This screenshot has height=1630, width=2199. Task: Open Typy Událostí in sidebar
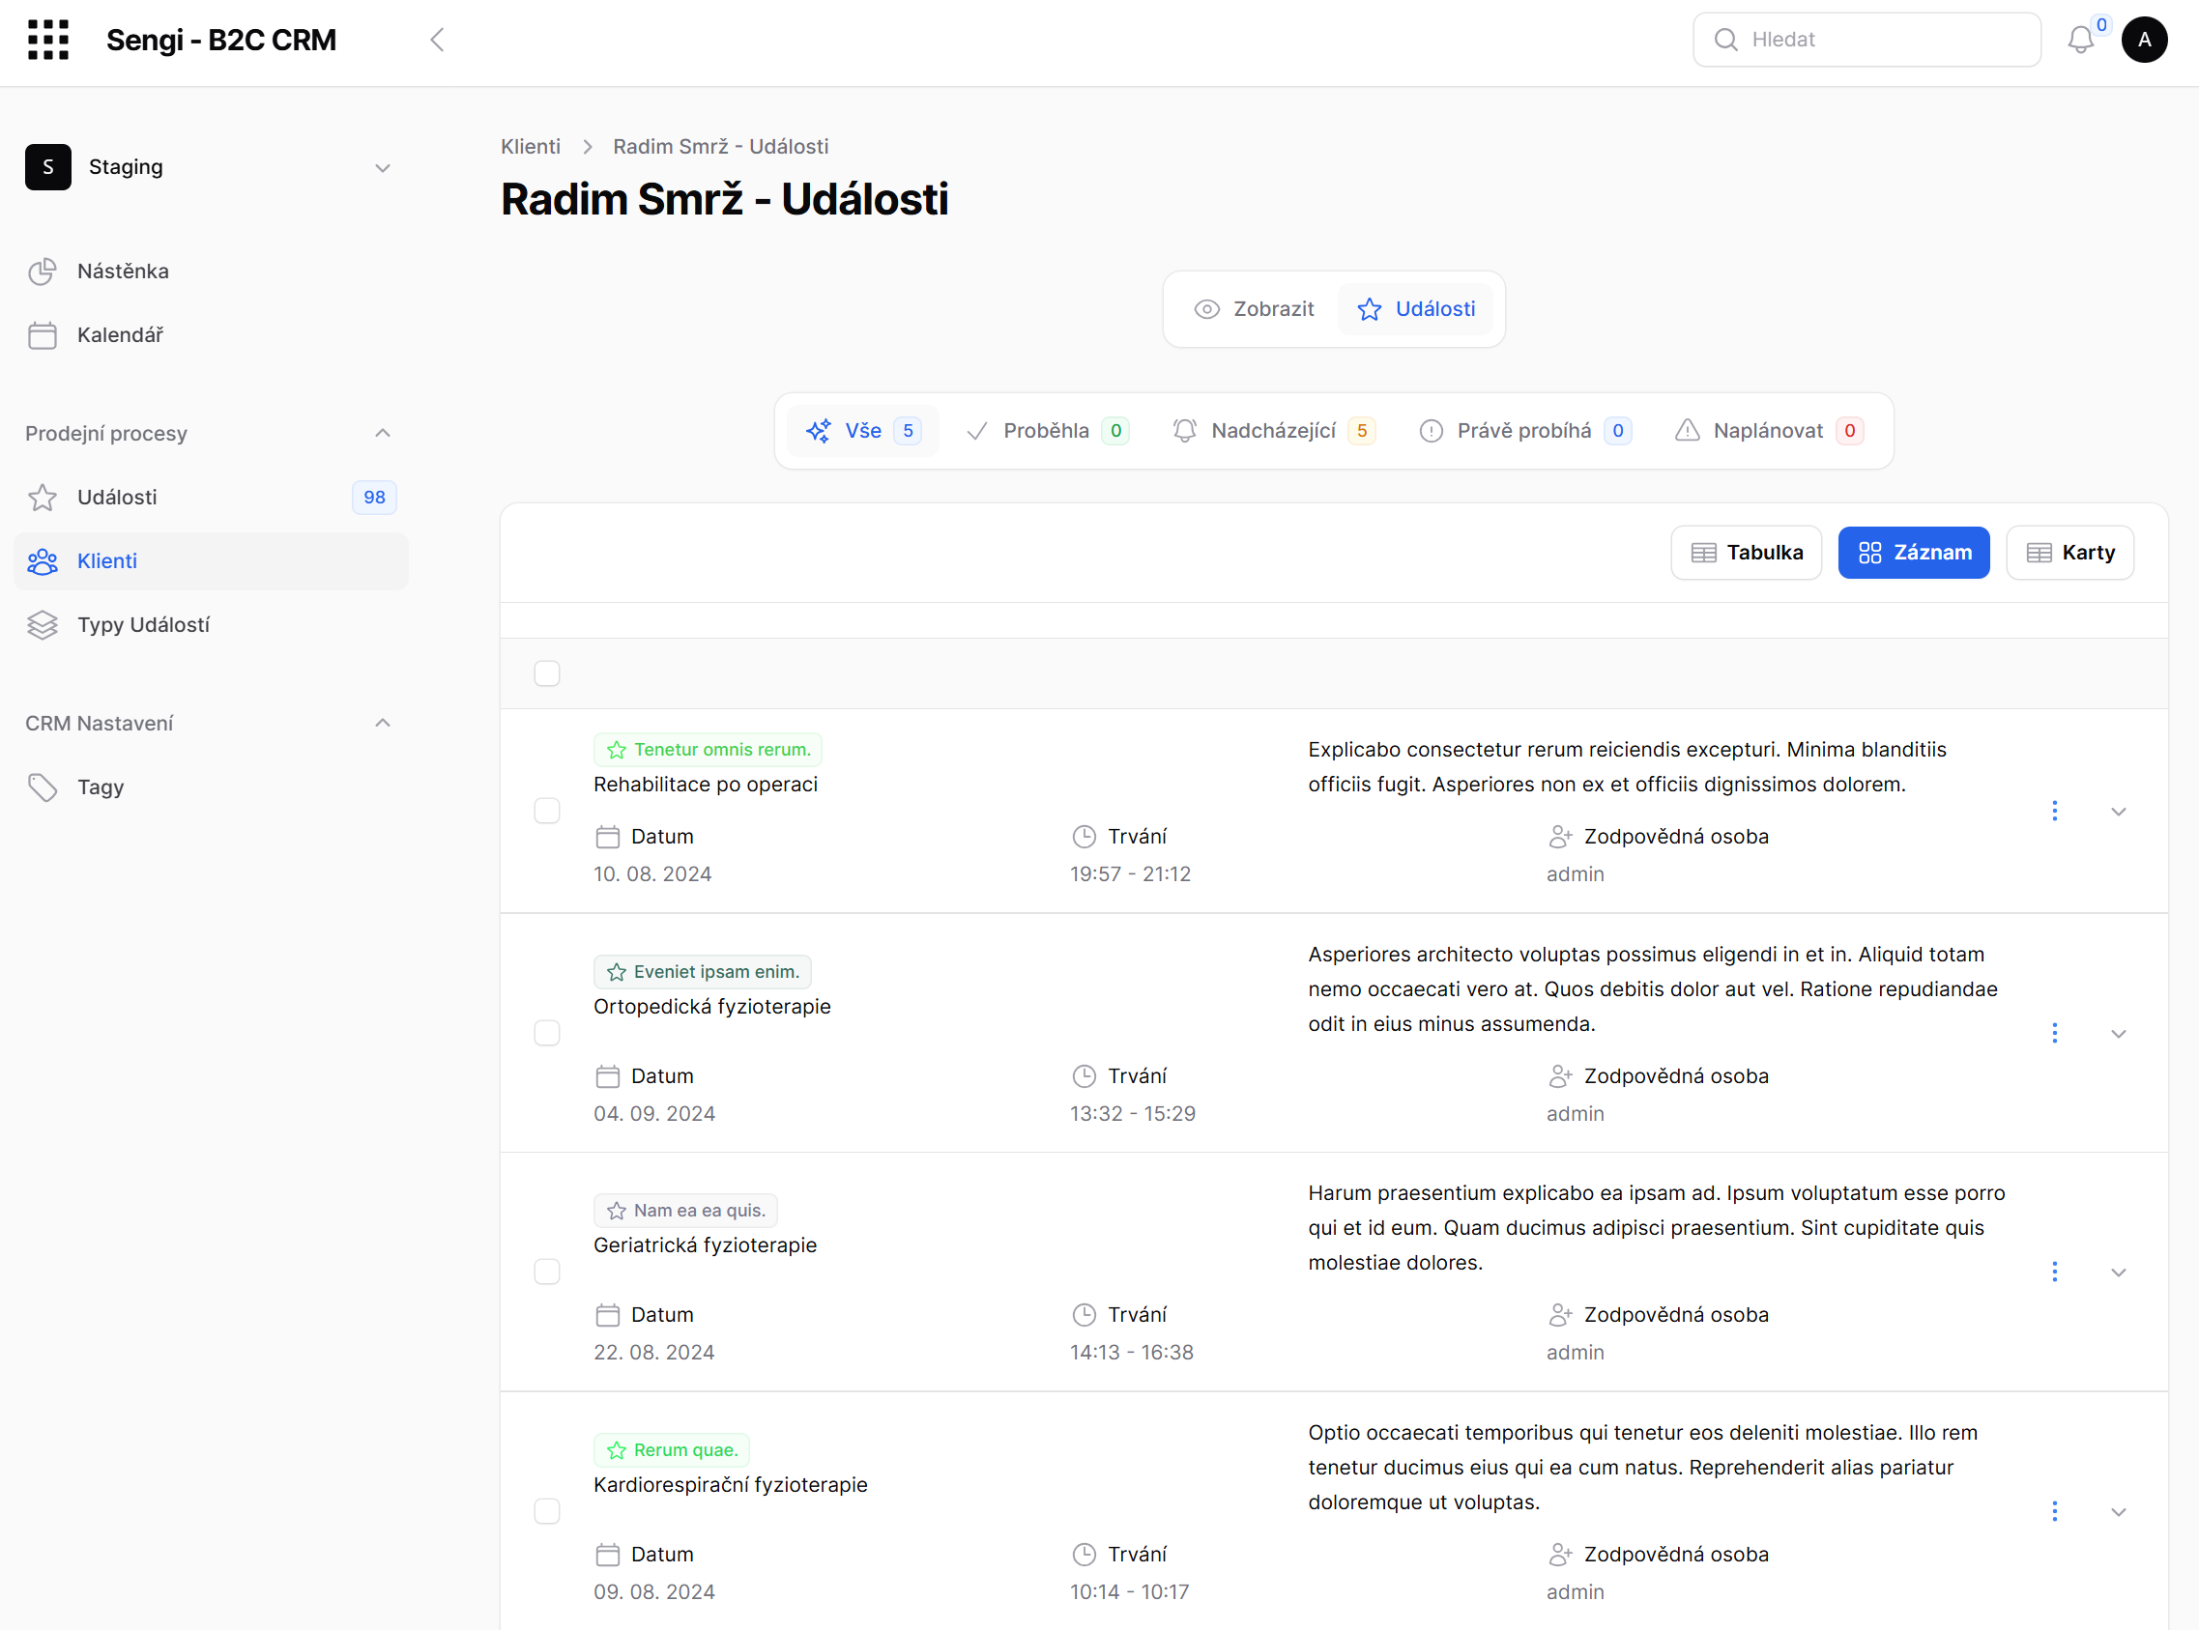point(212,624)
